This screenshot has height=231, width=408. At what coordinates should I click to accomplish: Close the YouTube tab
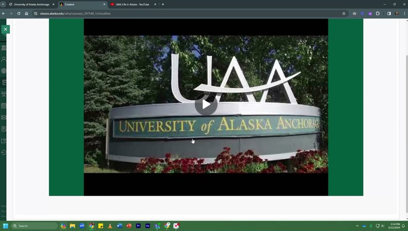(x=155, y=4)
